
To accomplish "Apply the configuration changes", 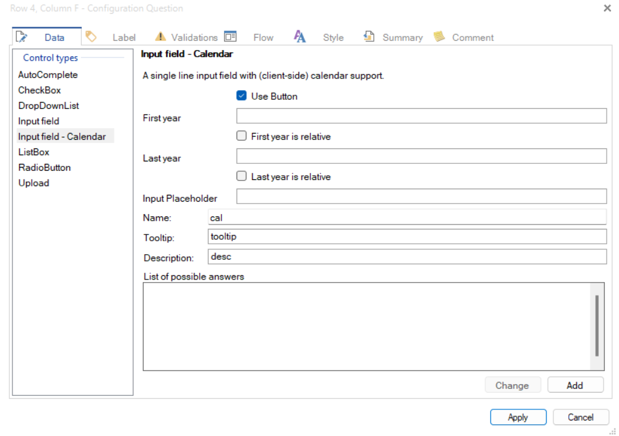I will click(518, 417).
